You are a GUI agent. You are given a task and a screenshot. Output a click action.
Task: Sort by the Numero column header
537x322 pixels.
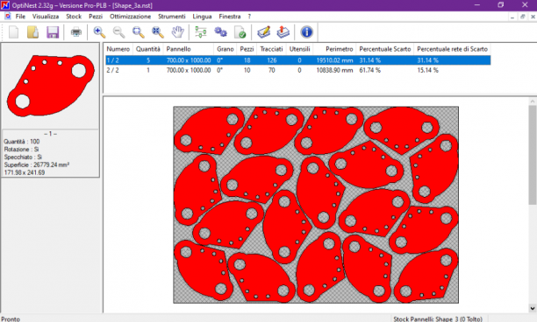click(x=118, y=49)
